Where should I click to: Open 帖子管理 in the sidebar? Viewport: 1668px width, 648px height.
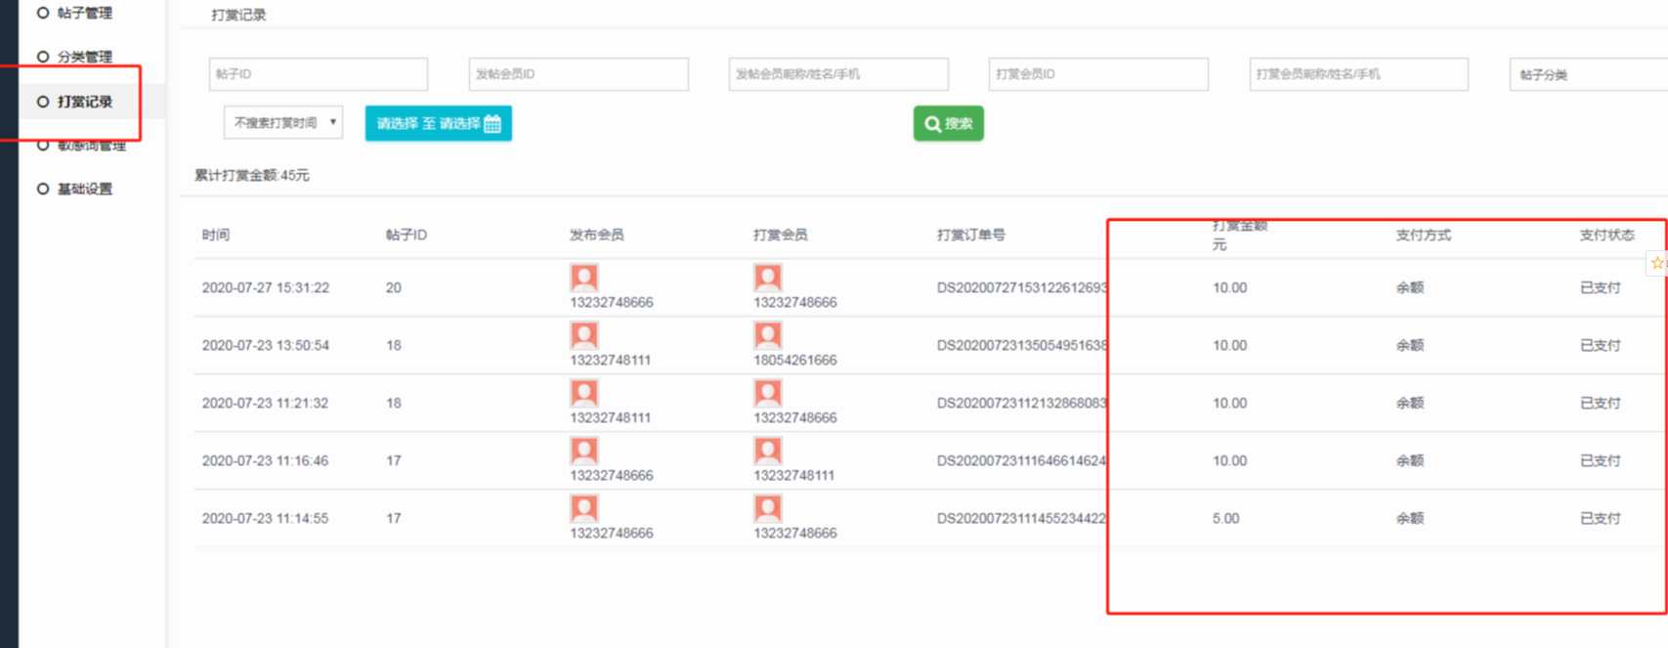(x=84, y=13)
